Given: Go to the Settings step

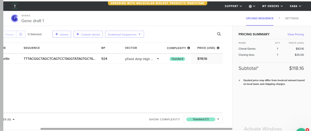Looking at the screenshot, I should 292,18.
